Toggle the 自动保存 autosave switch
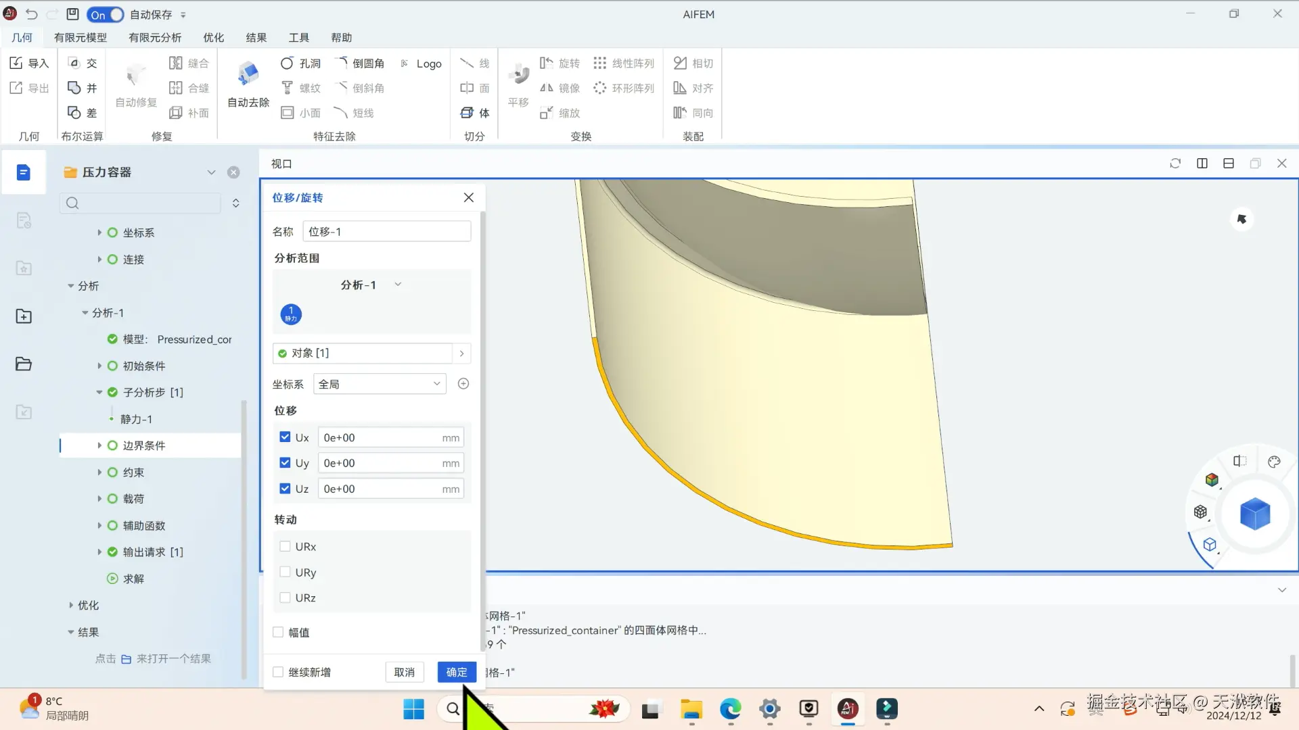The image size is (1299, 730). point(106,15)
